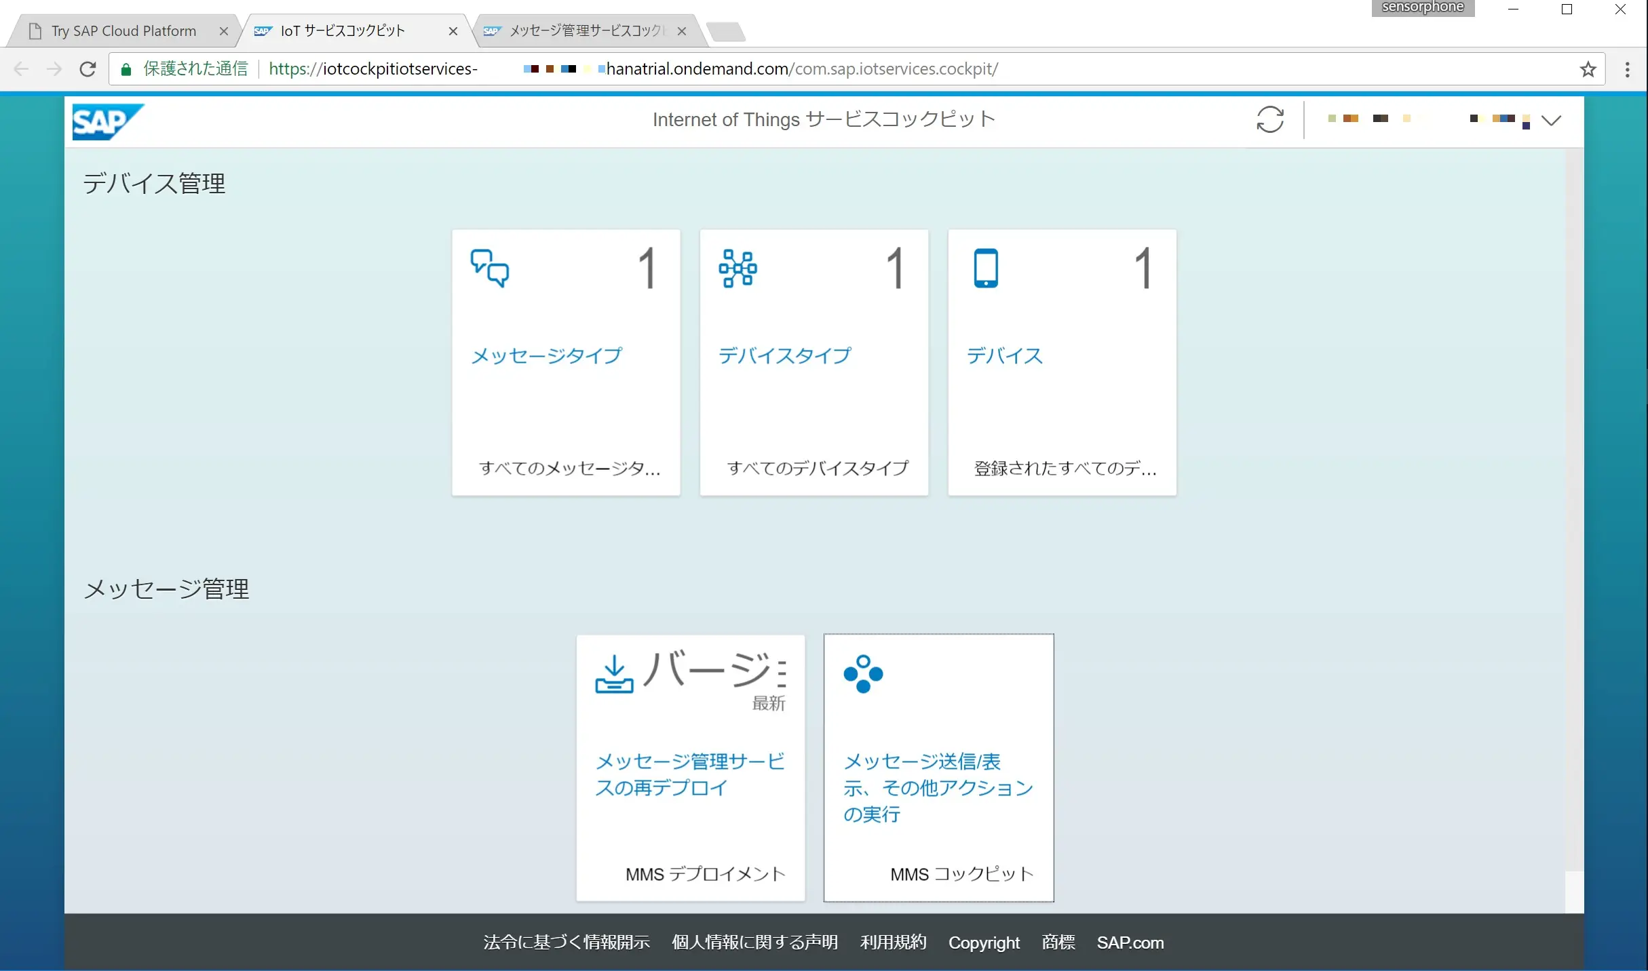Click the メッセージ管理 section heading

(166, 589)
